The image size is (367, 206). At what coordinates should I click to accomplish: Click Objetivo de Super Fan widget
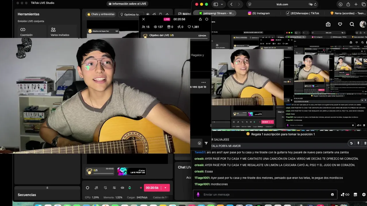103,31
